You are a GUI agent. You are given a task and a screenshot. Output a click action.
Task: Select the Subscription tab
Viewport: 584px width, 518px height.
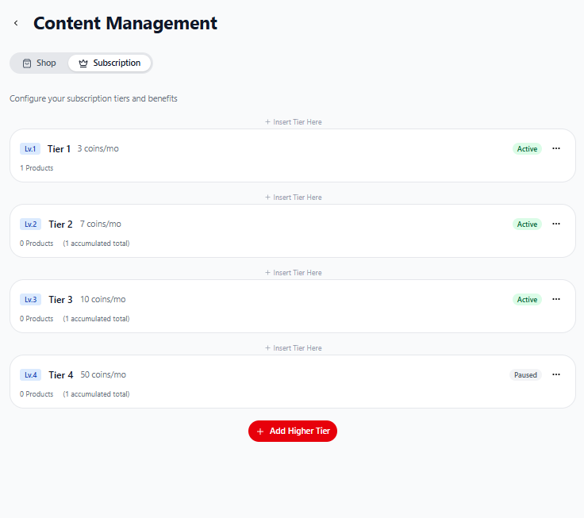(109, 63)
